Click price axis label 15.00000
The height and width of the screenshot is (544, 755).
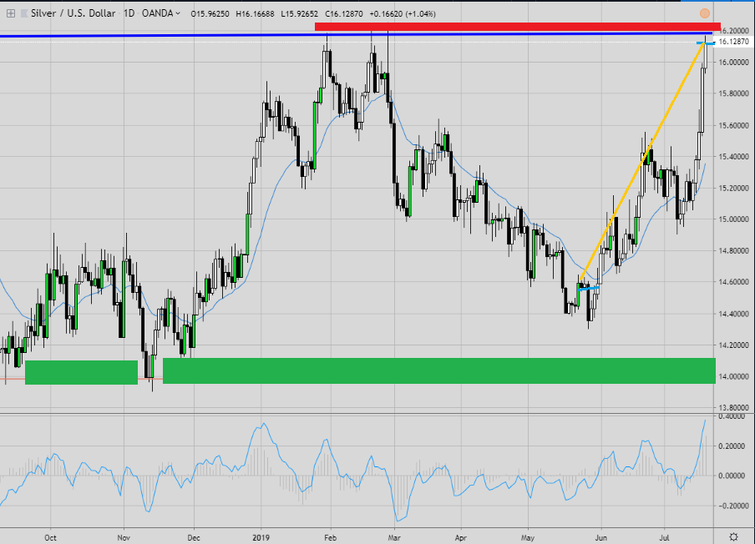click(733, 219)
